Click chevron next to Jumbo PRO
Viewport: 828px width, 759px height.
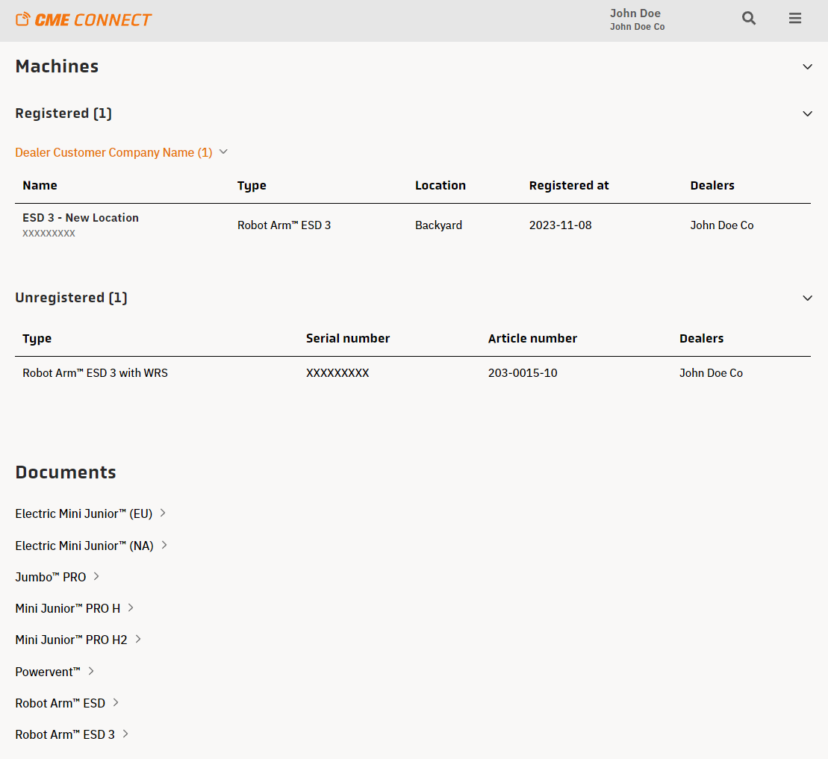pos(96,576)
